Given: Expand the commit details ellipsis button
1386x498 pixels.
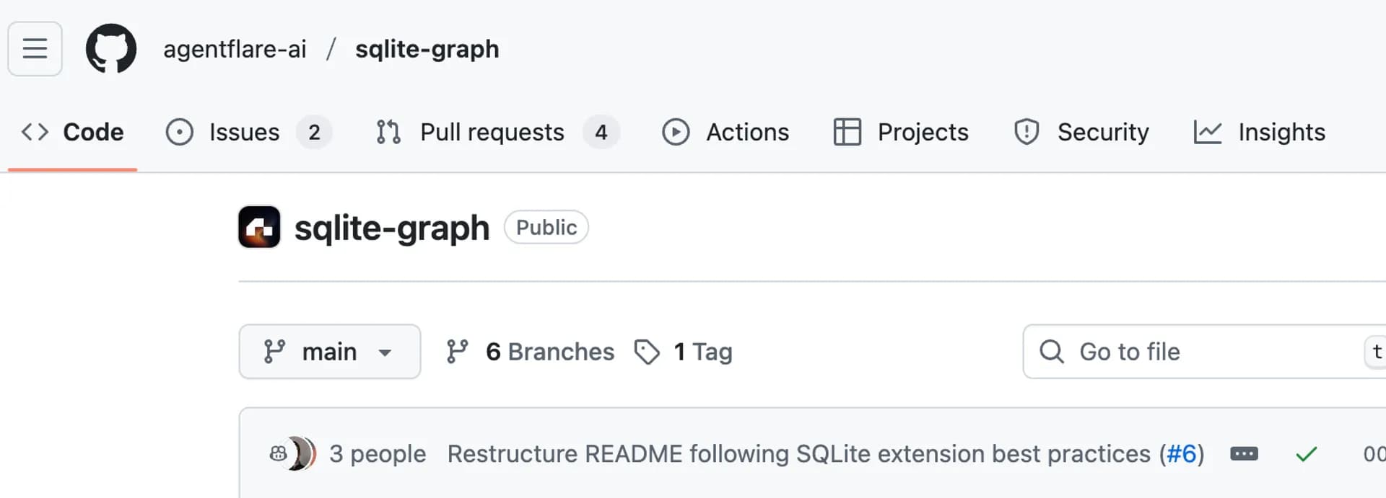Looking at the screenshot, I should click(x=1244, y=454).
